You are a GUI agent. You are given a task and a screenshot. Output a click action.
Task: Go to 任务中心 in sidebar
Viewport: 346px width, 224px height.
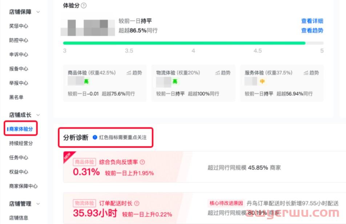(19, 157)
